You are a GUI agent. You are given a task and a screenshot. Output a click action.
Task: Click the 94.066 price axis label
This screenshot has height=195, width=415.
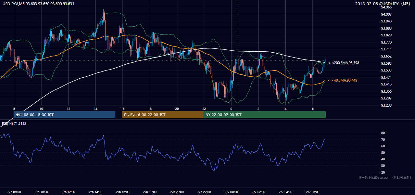(x=386, y=7)
